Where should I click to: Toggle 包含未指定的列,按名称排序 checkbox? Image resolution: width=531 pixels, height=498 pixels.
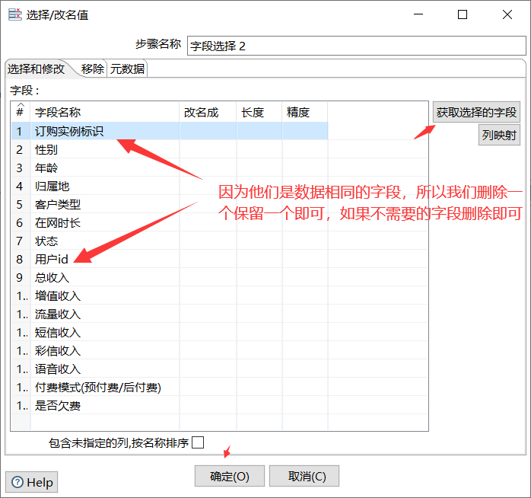click(198, 442)
